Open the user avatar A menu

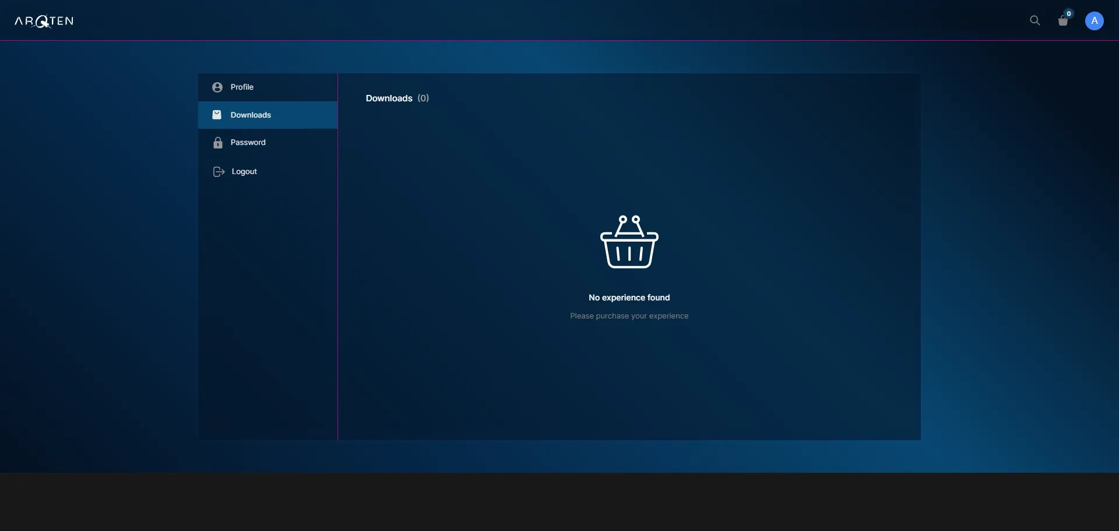point(1095,21)
